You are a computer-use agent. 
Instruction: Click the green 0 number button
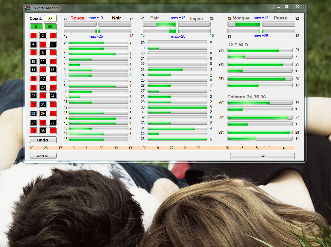[x=36, y=27]
